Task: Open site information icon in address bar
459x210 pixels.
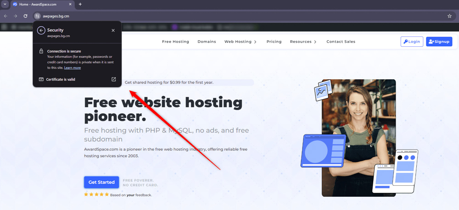Action: 37,16
